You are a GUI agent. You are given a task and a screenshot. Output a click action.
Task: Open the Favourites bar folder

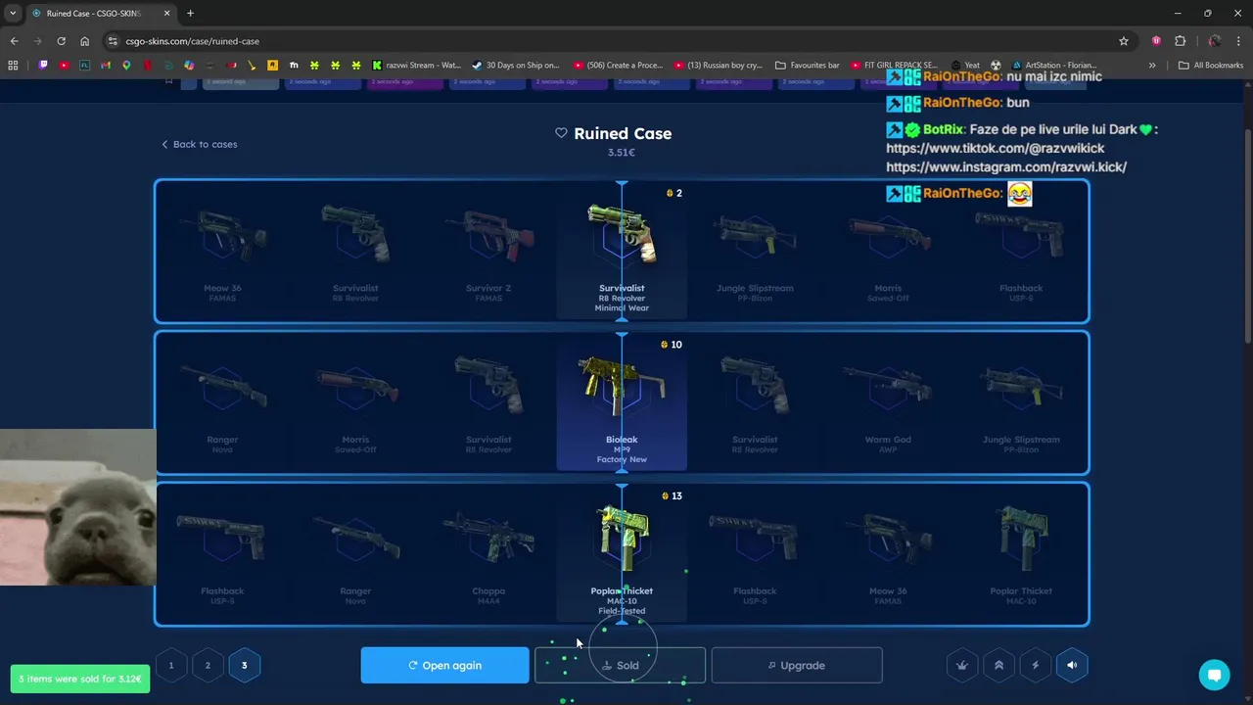point(808,66)
